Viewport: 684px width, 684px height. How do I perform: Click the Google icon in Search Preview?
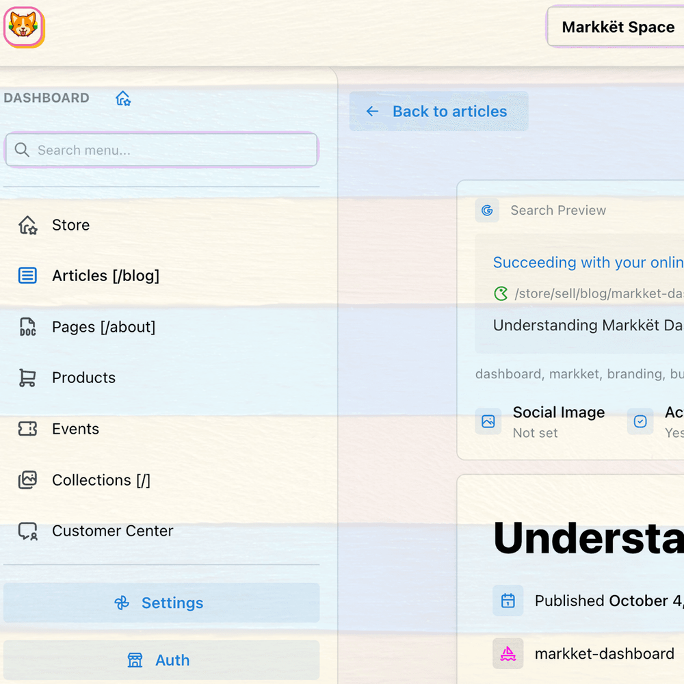(487, 211)
